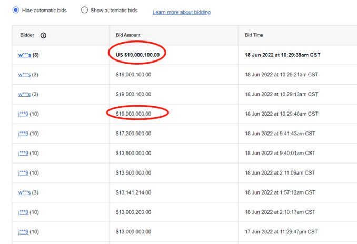The width and height of the screenshot is (357, 244).
Task: Open the Learn more about bidding link
Action: pyautogui.click(x=181, y=12)
